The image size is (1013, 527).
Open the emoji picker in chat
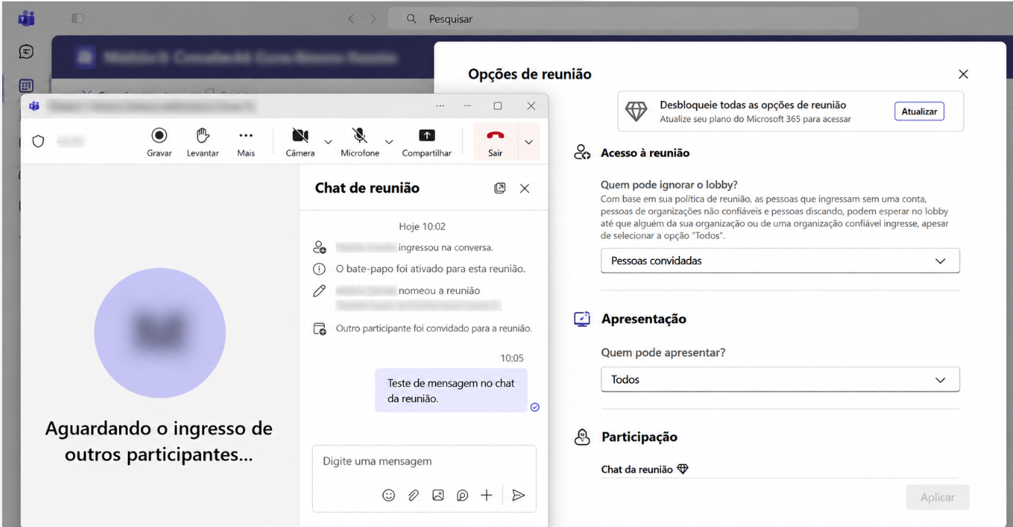pyautogui.click(x=389, y=495)
